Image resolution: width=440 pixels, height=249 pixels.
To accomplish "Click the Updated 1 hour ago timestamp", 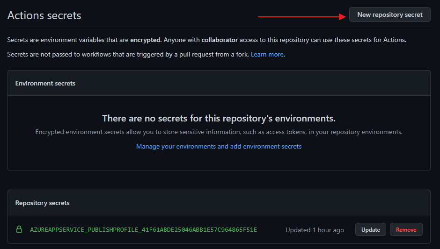I will click(315, 230).
